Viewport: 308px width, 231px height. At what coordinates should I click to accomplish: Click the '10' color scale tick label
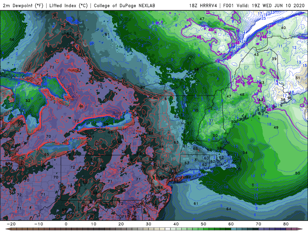[94, 224]
